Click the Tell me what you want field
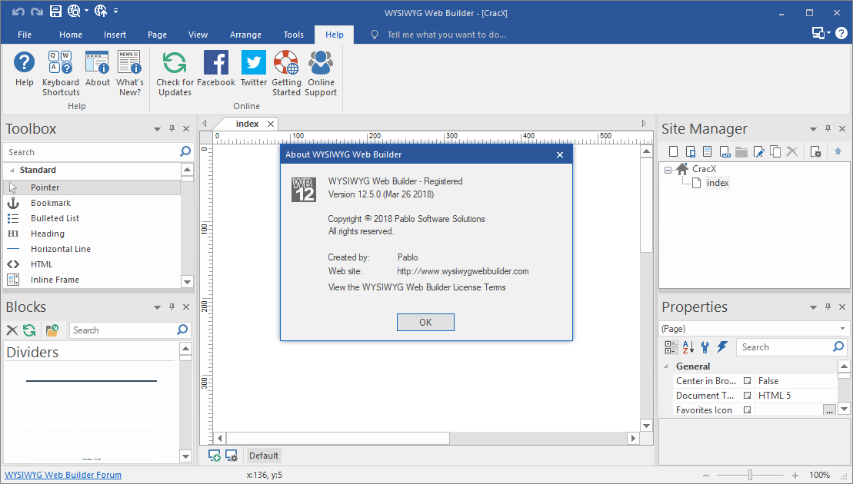853x484 pixels. (447, 35)
